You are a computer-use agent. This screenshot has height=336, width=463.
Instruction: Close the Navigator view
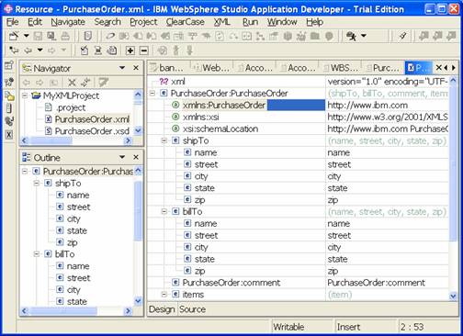click(x=136, y=68)
